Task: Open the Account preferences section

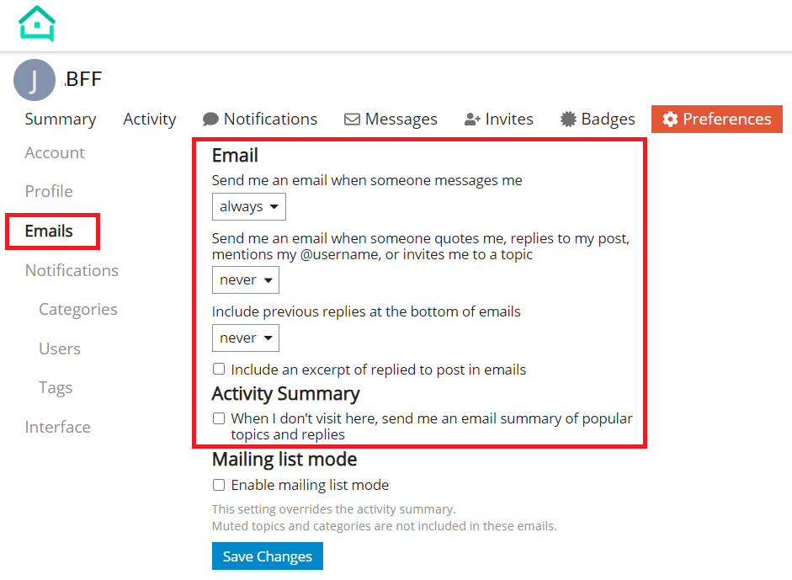Action: pyautogui.click(x=55, y=152)
